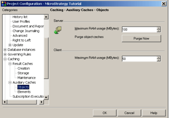Image resolution: width=169 pixels, height=118 pixels.
Task: Click the categories tree scroll down arrow
Action: (x=46, y=97)
